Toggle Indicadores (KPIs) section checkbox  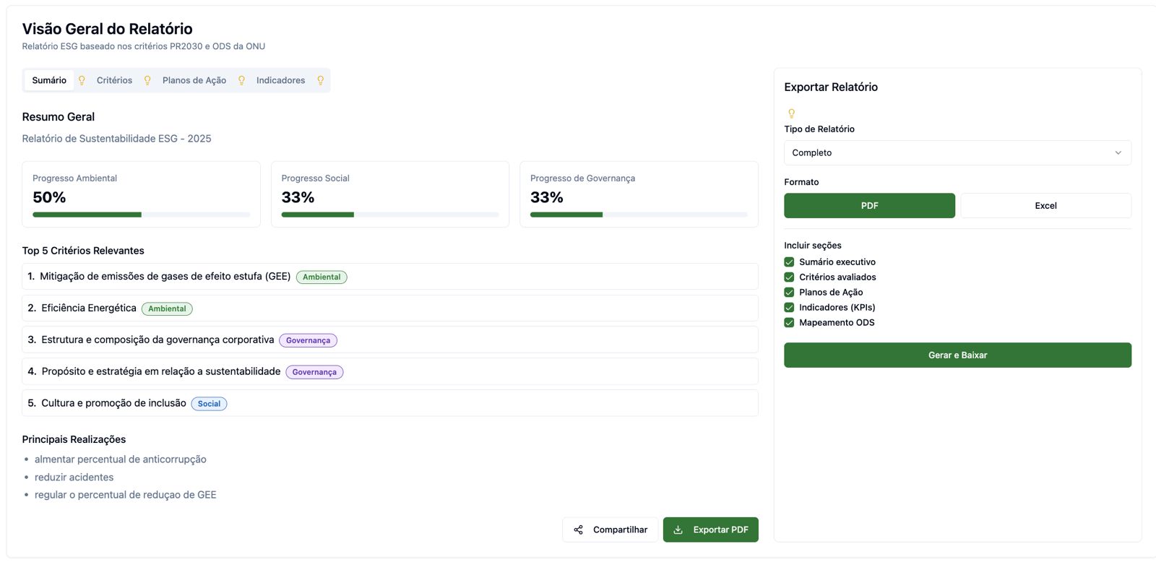coord(789,308)
